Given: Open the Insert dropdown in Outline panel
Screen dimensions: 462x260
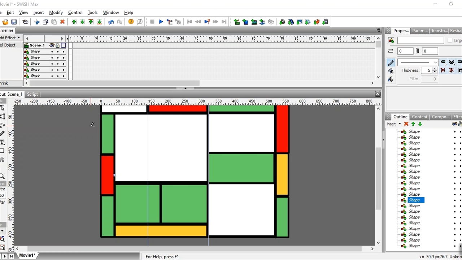Looking at the screenshot, I should point(393,124).
